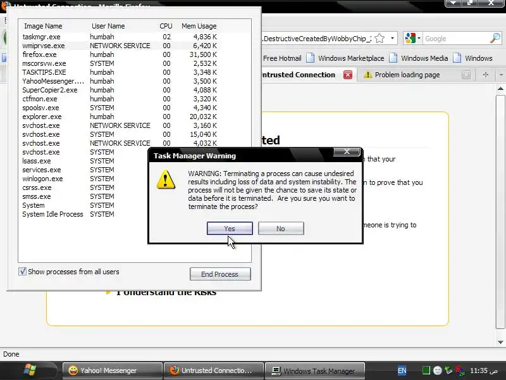Switch to Windows Task Manager taskbar item
Viewport: 506px width, 380px height.
click(x=315, y=370)
